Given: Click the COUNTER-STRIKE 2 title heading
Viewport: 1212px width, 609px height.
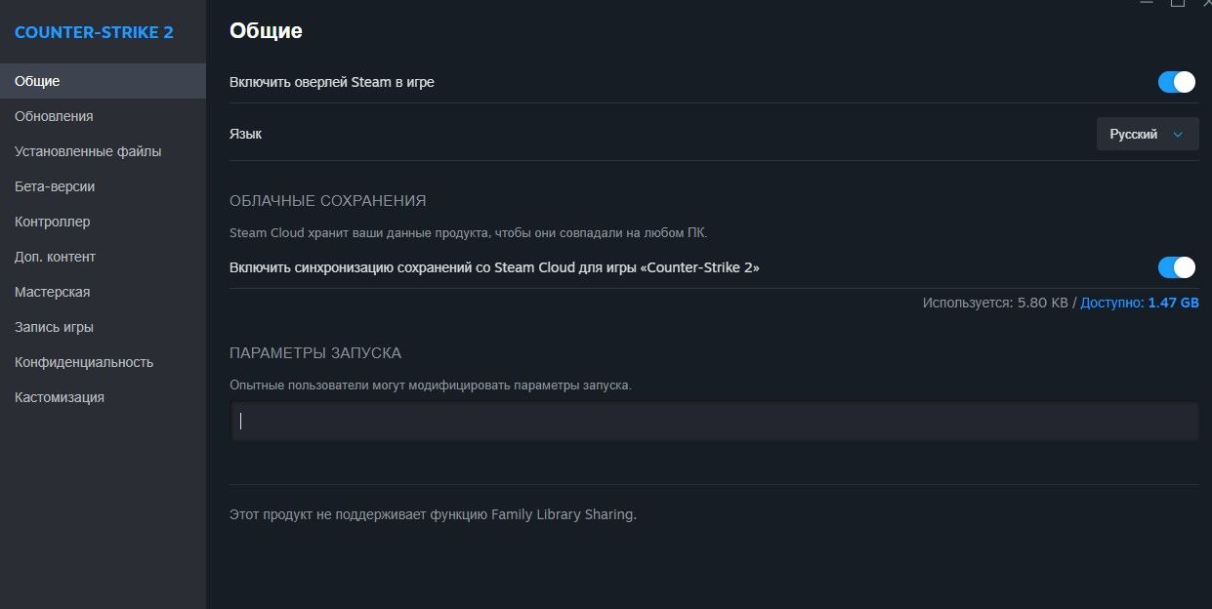Looking at the screenshot, I should (94, 32).
